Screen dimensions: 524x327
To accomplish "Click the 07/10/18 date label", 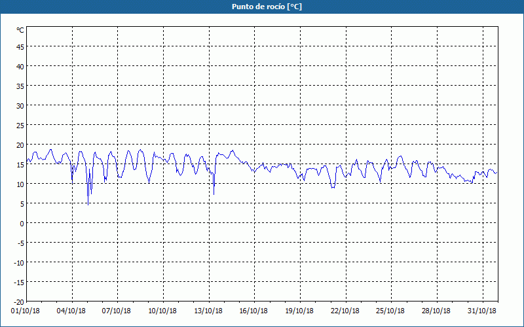I will point(117,311).
